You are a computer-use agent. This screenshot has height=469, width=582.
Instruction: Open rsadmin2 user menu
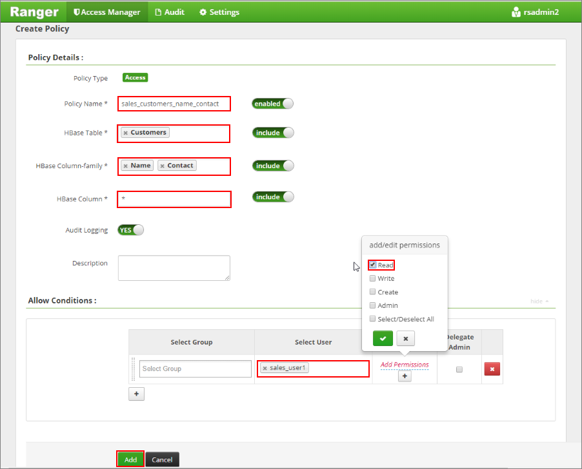[x=535, y=12]
